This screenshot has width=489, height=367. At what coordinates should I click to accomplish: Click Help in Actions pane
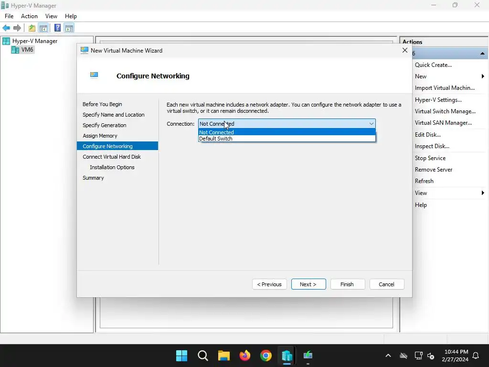421,205
